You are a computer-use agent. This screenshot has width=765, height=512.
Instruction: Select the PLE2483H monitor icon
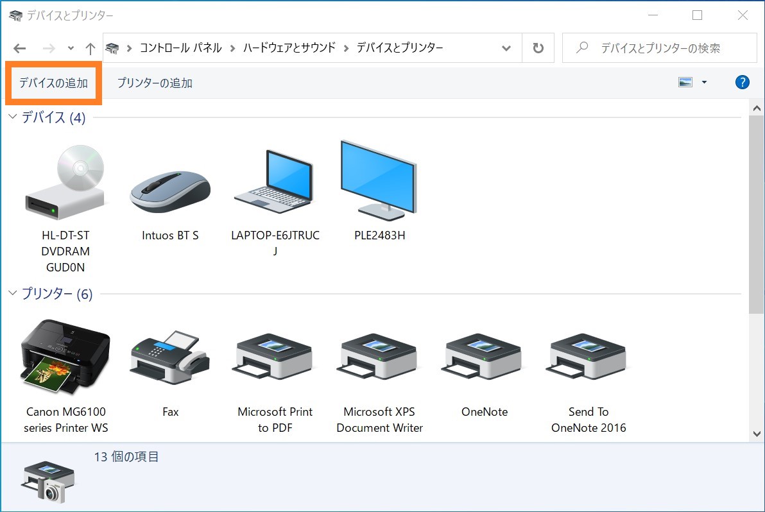(x=379, y=180)
